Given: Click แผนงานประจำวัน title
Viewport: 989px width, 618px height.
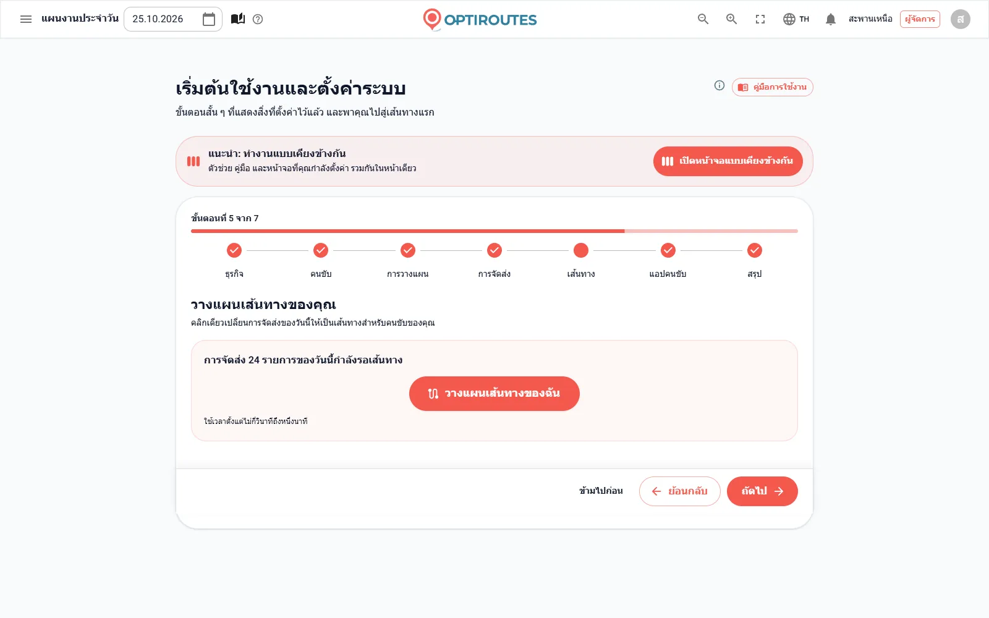Looking at the screenshot, I should click(80, 19).
